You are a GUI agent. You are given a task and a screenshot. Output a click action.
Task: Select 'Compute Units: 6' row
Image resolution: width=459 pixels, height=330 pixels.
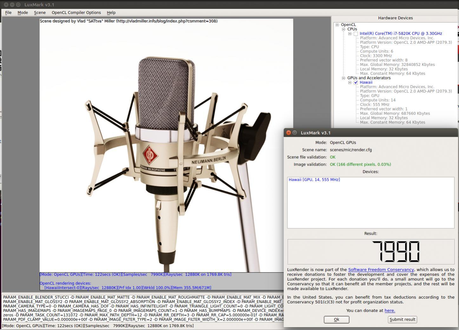376,51
